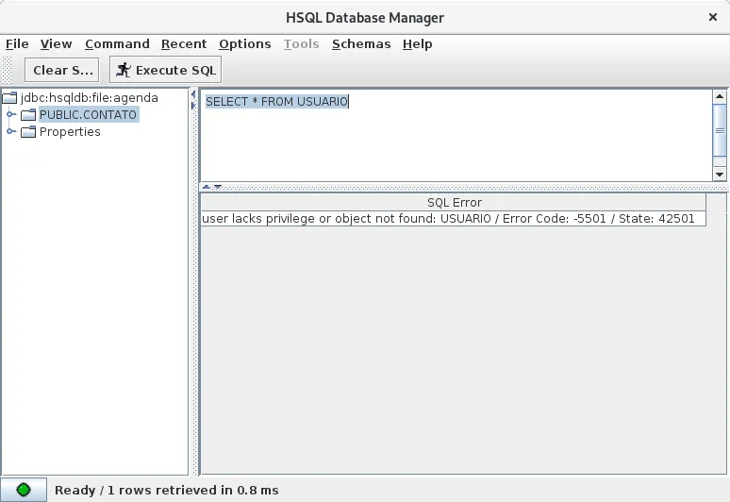
Task: Open the File menu
Action: [x=17, y=43]
